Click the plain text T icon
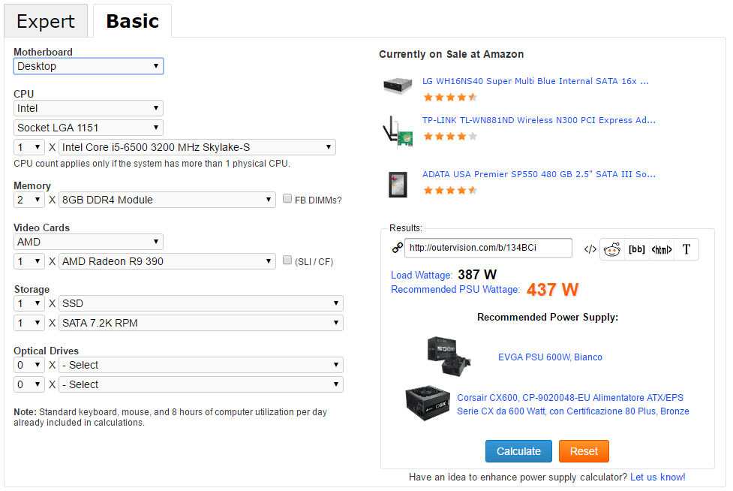Screen dimensions: 733x491 (686, 249)
